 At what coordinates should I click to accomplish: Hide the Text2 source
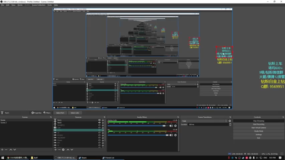pyautogui.click(x=99, y=123)
